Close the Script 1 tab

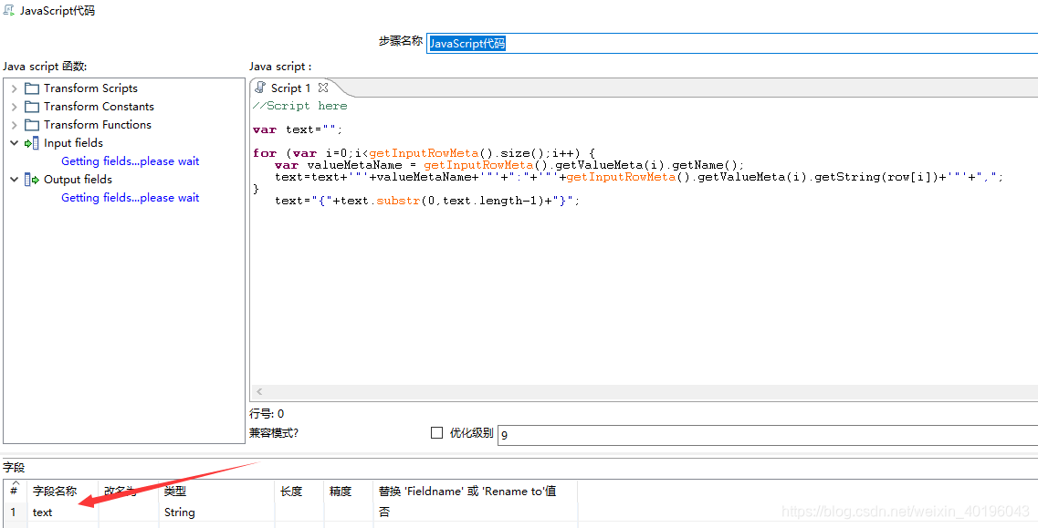click(x=322, y=88)
